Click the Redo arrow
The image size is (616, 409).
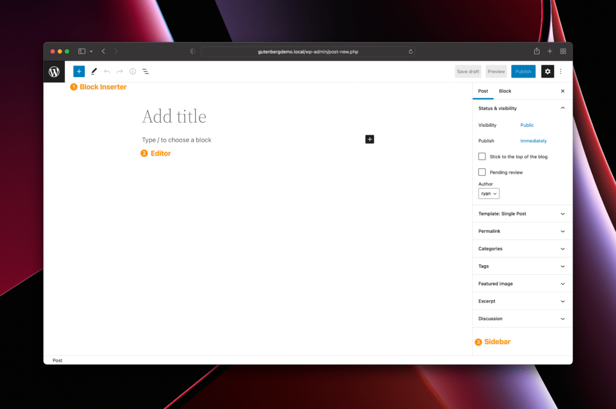pos(120,72)
